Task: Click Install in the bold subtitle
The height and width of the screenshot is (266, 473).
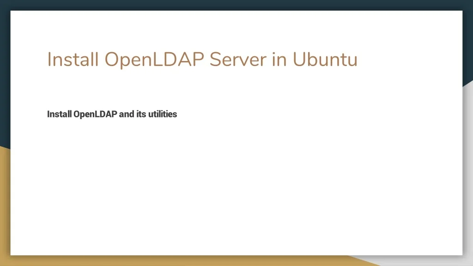Action: [x=59, y=114]
